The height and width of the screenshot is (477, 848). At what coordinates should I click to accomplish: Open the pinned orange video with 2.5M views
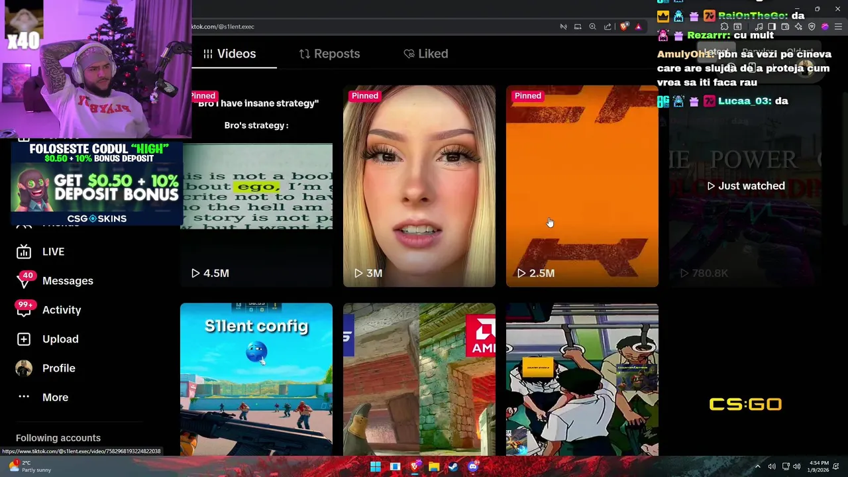(x=582, y=186)
